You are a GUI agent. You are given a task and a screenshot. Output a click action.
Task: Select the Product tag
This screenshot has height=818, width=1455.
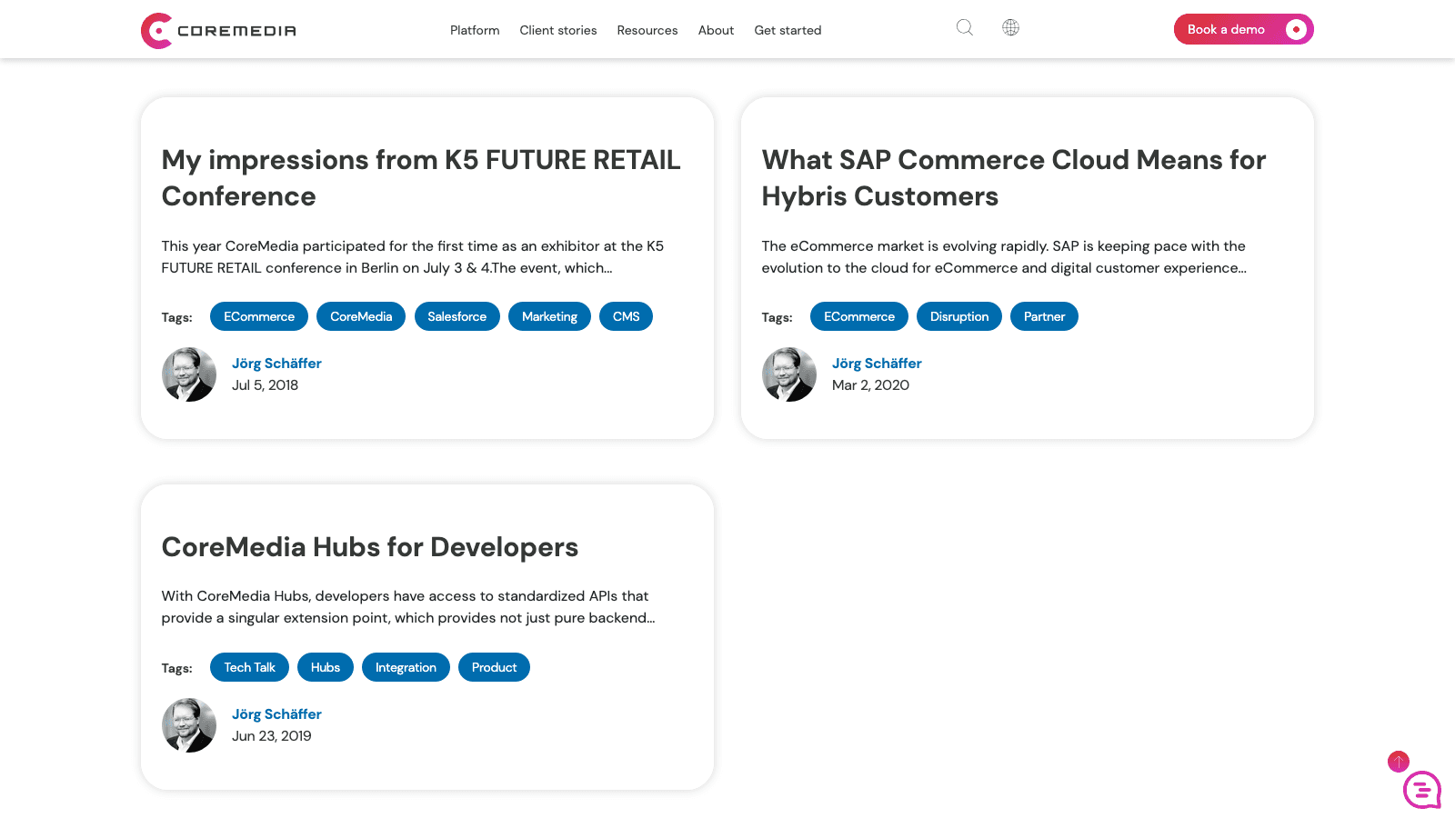point(494,667)
